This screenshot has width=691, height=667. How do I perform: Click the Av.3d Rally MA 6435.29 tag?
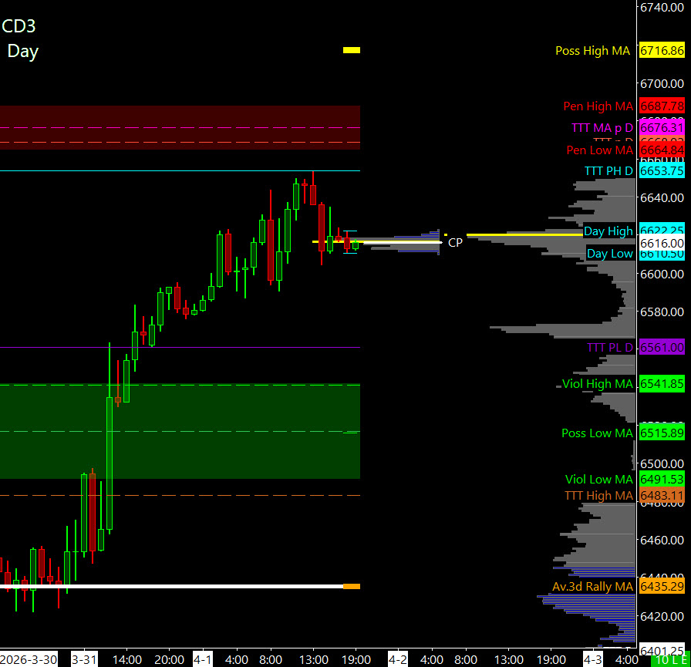pyautogui.click(x=662, y=587)
